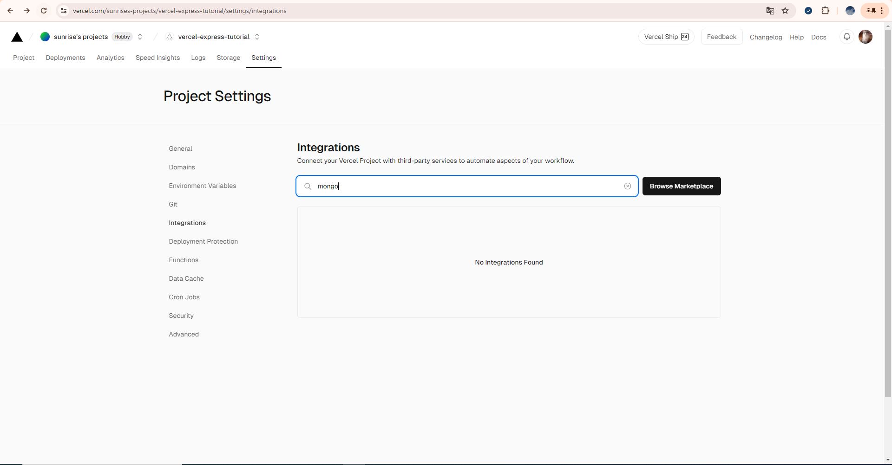Click the browser address bar URL

pos(179,11)
